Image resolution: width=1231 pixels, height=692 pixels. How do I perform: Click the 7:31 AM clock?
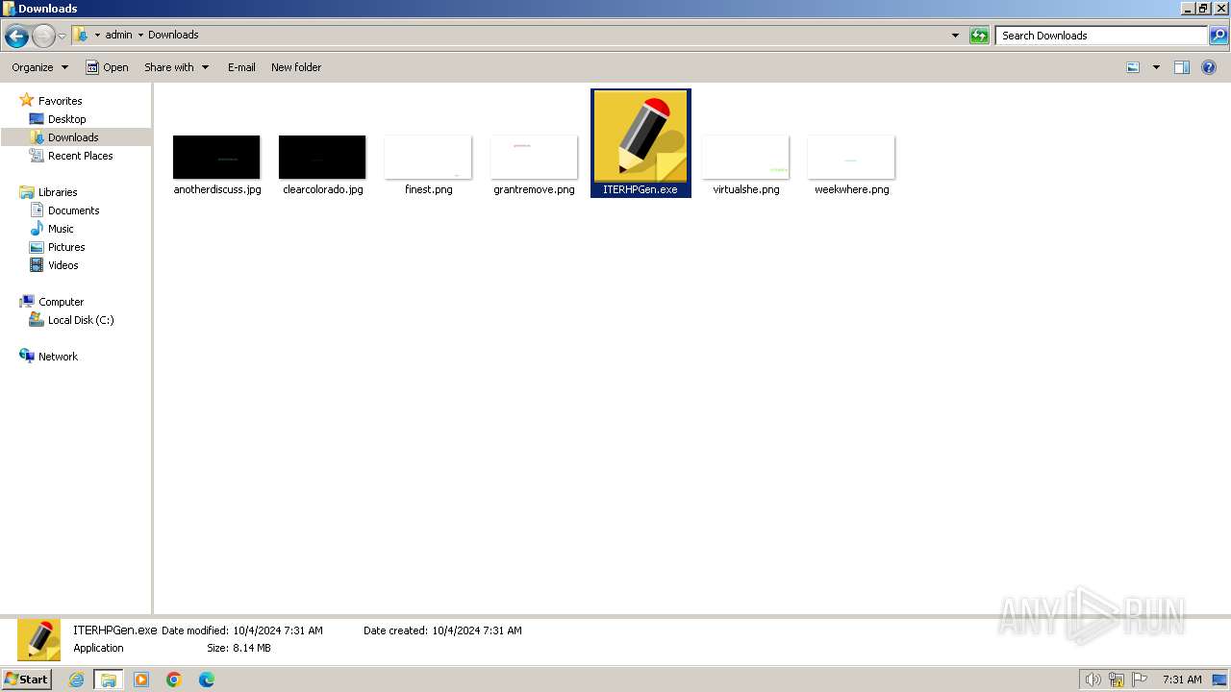(x=1182, y=680)
